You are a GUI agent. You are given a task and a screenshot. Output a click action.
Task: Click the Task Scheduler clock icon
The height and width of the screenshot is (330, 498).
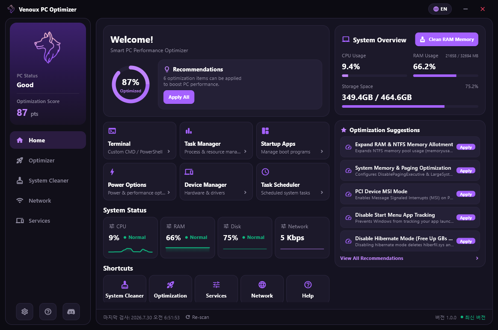point(265,172)
